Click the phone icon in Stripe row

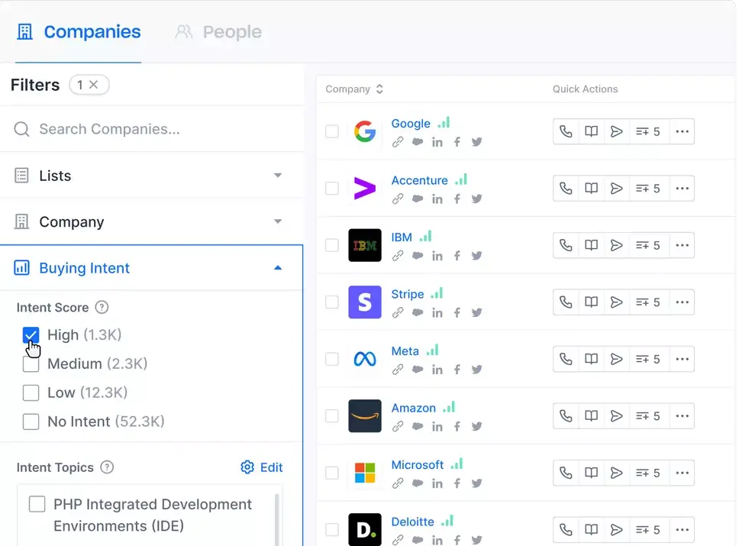point(566,302)
